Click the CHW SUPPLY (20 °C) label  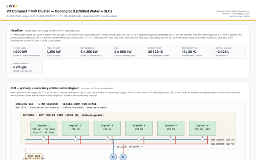(223, 140)
